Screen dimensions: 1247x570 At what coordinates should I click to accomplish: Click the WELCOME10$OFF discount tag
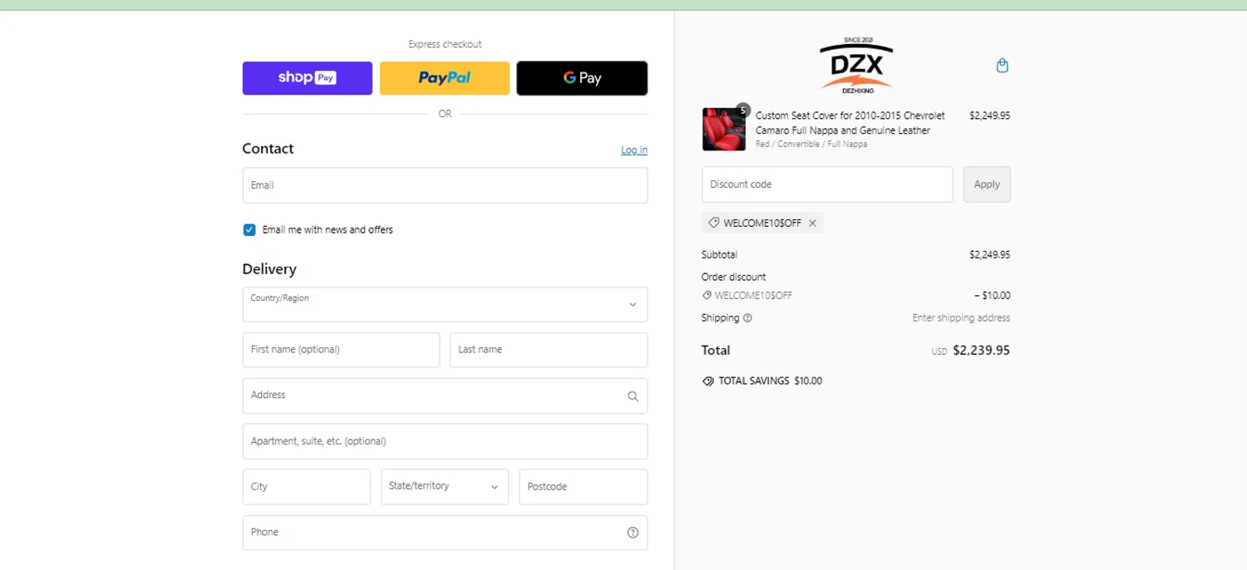click(762, 224)
